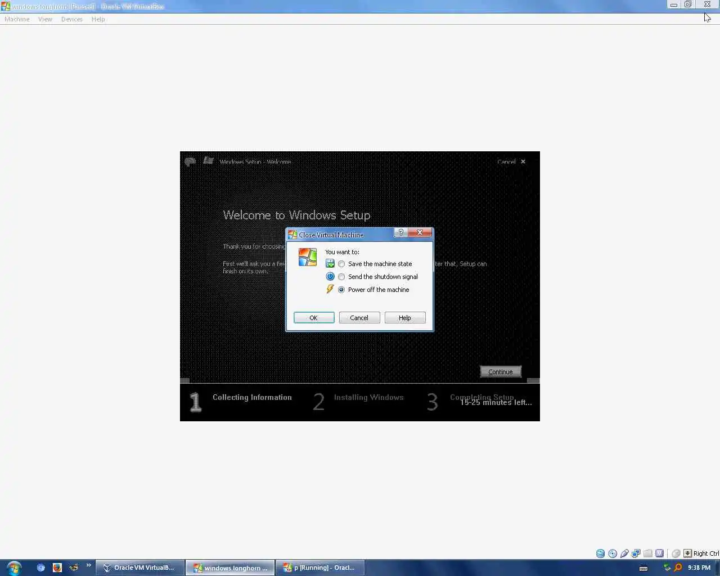Viewport: 720px width, 576px height.
Task: Click the Installing Windows step label
Action: click(x=369, y=397)
